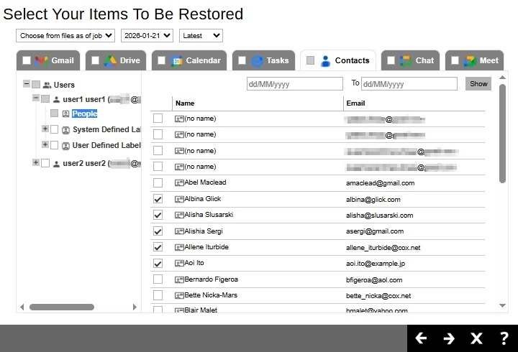
Task: Open help with the question mark icon
Action: point(504,338)
